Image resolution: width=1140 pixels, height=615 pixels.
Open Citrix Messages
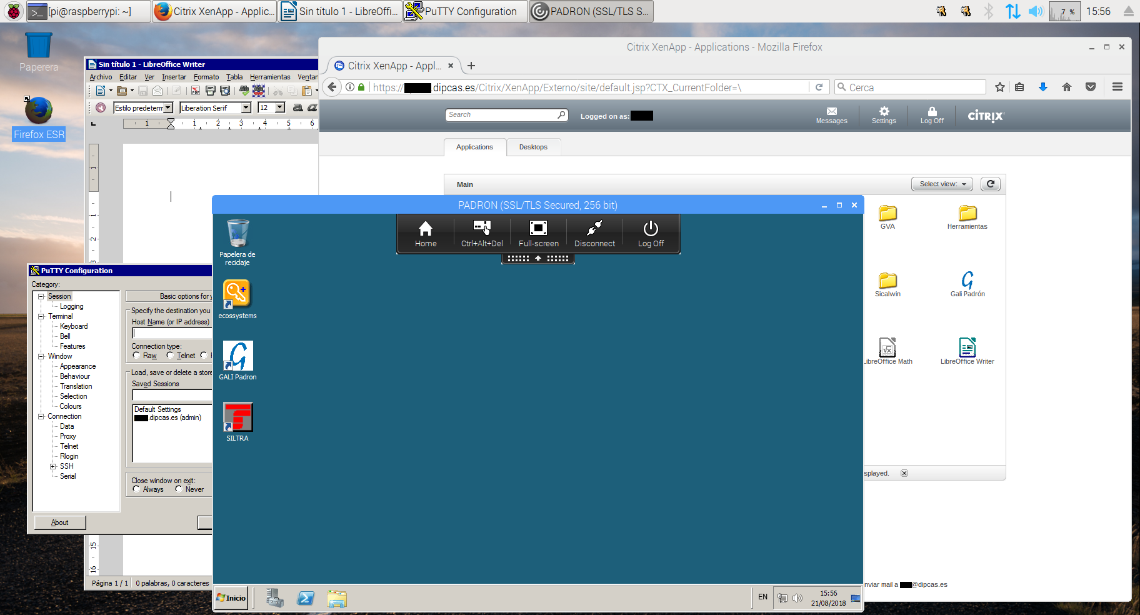[x=831, y=116]
